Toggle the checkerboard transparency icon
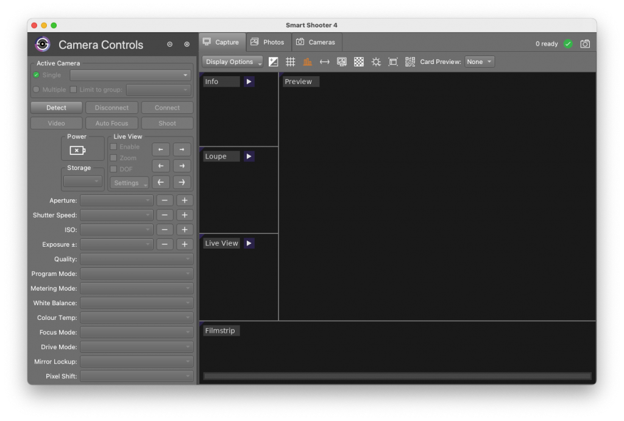Screen dimensions: 624x421 tap(359, 62)
